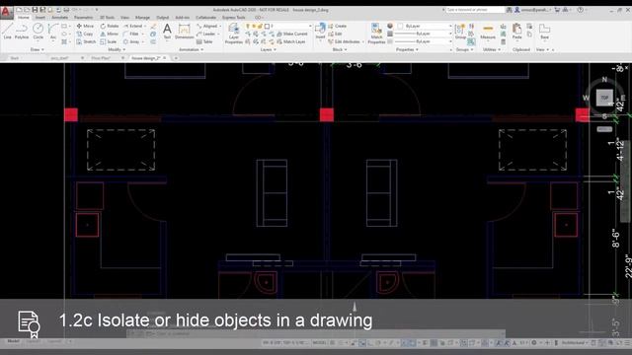This screenshot has width=632, height=355.
Task: Activate the Scale command
Action: click(109, 41)
